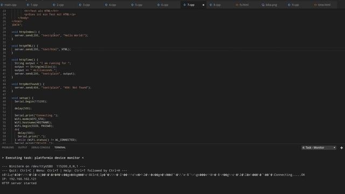The image size is (345, 194).
Task: Add a new terminal with plus icon
Action: (341, 148)
